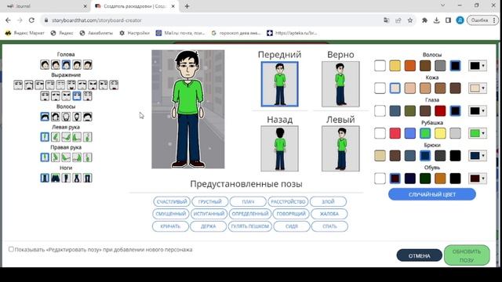502x282 pixels.
Task: Open the Глаза custom color dropdown
Action: coord(478,110)
